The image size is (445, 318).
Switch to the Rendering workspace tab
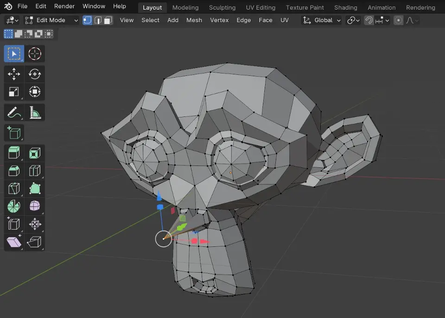pyautogui.click(x=420, y=8)
